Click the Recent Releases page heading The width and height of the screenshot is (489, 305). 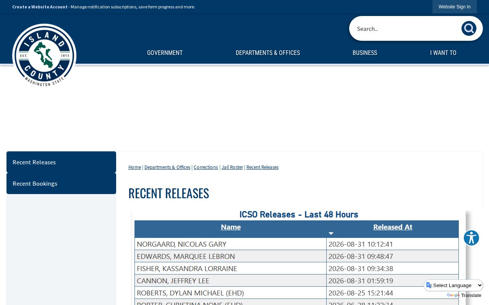tap(168, 193)
